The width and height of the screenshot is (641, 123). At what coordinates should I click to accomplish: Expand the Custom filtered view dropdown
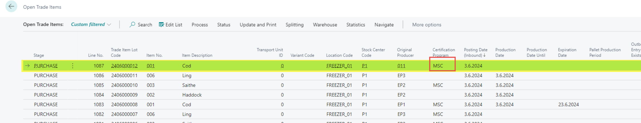[109, 25]
